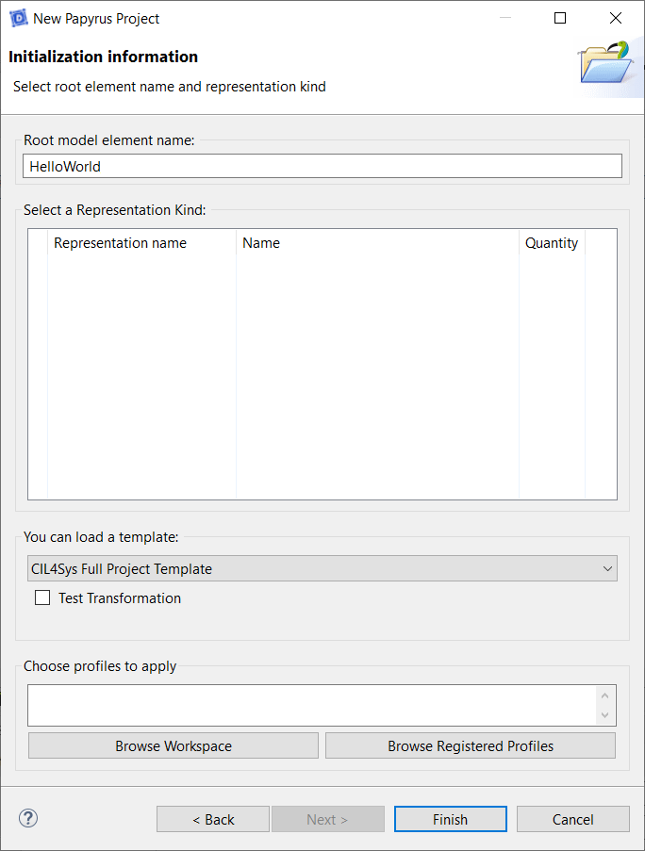
Task: Click the Finish button
Action: tap(450, 819)
